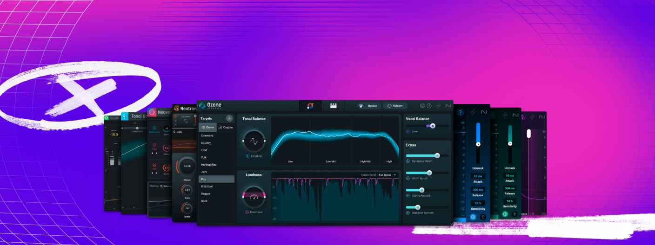Click the Sensitivity 10 % field in green Unmask
Screen dimensions: 655x245
pyautogui.click(x=510, y=201)
